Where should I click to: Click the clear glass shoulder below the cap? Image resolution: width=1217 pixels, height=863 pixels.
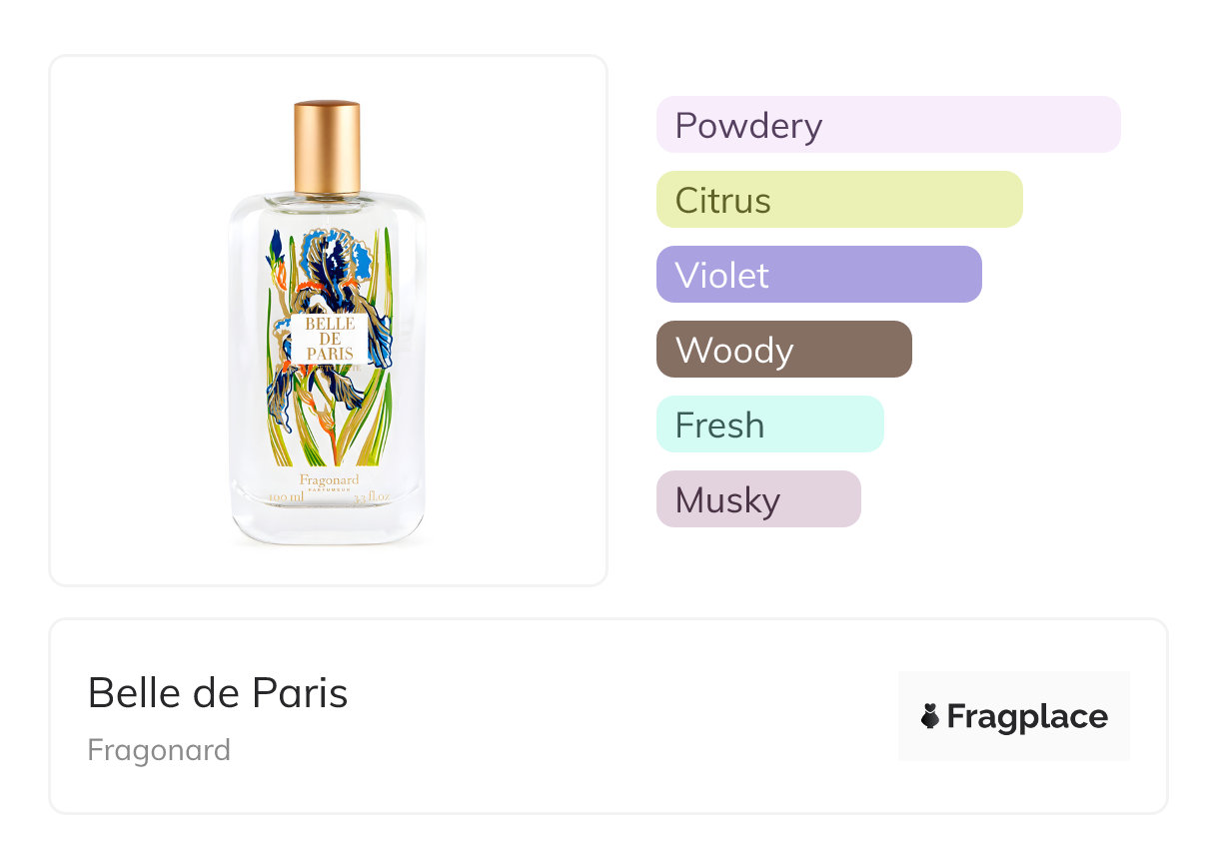[328, 205]
